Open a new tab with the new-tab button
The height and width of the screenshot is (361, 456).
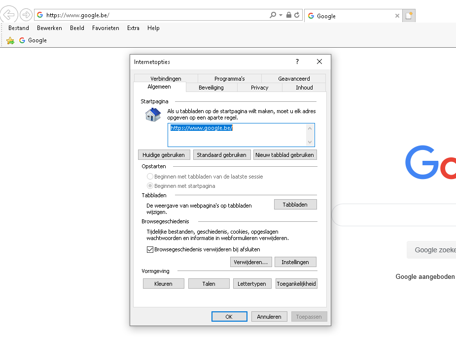pos(409,16)
